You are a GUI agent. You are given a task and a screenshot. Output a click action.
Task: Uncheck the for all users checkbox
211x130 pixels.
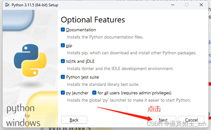click(94, 93)
